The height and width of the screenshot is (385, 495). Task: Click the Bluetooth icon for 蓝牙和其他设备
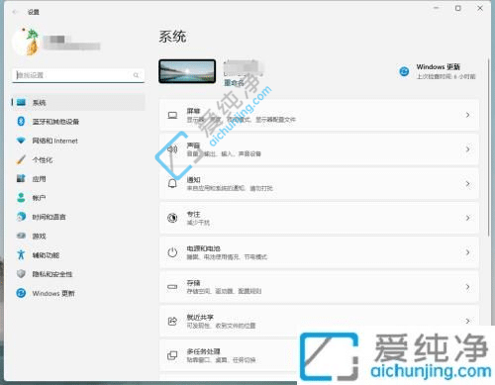point(21,122)
